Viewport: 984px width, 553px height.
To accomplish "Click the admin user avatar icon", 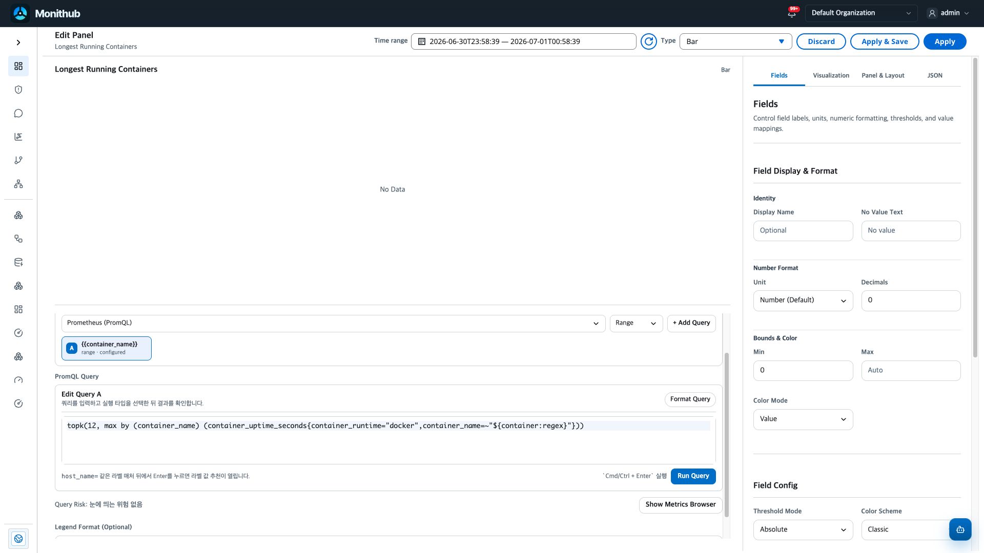I will pos(932,13).
